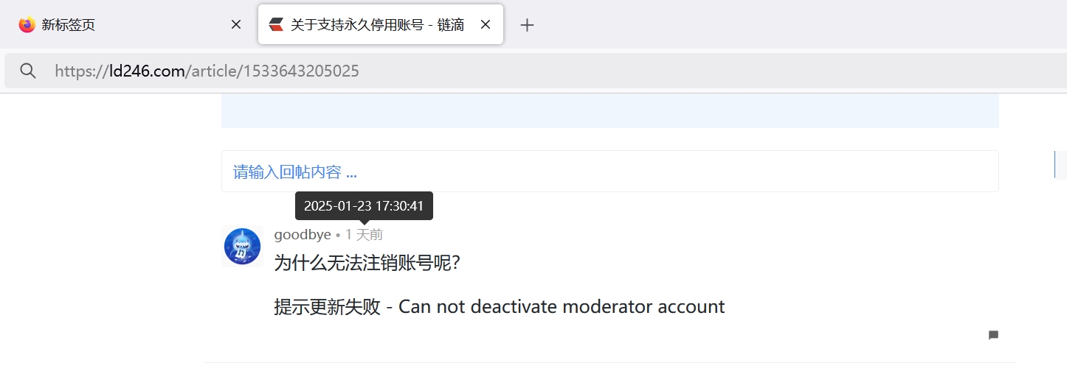Click the search magnifier in address bar

pyautogui.click(x=28, y=71)
